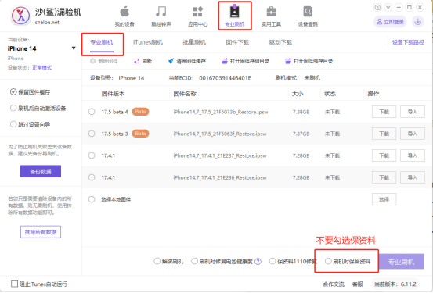Select 17.4.1 21E236 firmware radio
Image resolution: width=433 pixels, height=293 pixels.
tap(92, 177)
